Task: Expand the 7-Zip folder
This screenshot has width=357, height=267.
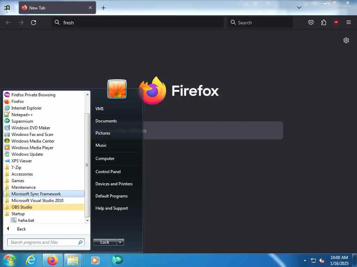Action: [44, 167]
